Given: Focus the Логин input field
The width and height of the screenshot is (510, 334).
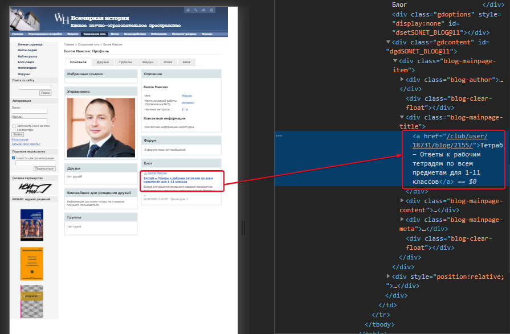Looking at the screenshot, I should click(x=29, y=112).
